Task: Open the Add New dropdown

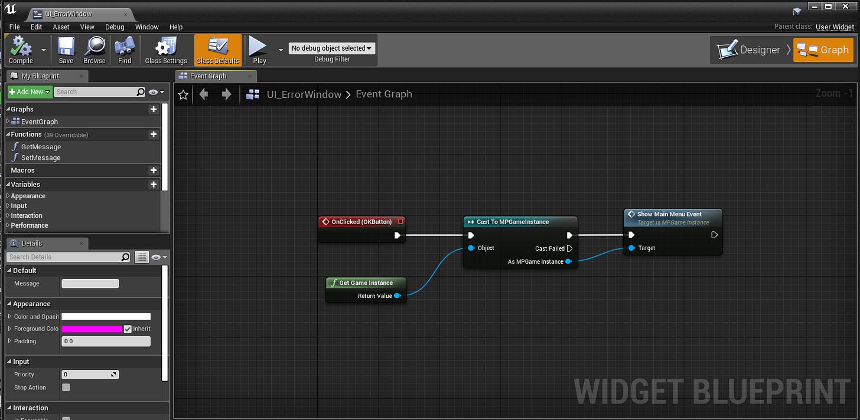Action: tap(30, 92)
